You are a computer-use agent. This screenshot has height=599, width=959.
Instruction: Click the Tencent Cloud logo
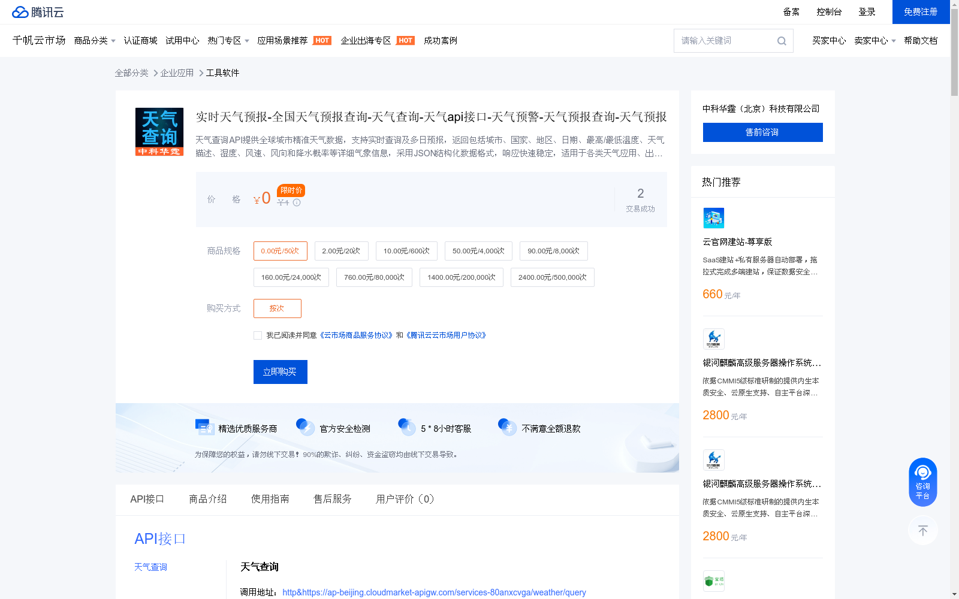38,12
